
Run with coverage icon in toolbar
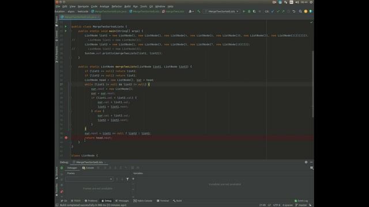tap(254, 11)
